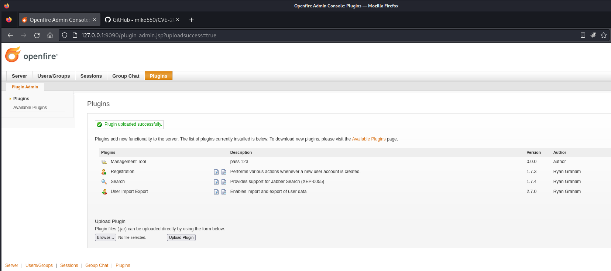The image size is (611, 271).
Task: Open the Registration plugin changelog icon
Action: point(224,172)
